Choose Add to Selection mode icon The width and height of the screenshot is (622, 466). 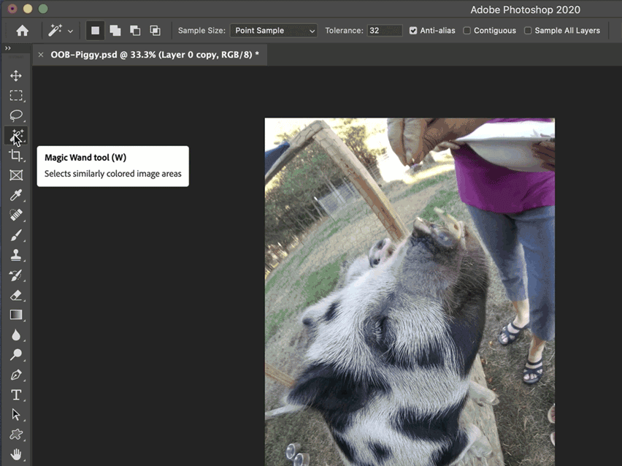115,31
